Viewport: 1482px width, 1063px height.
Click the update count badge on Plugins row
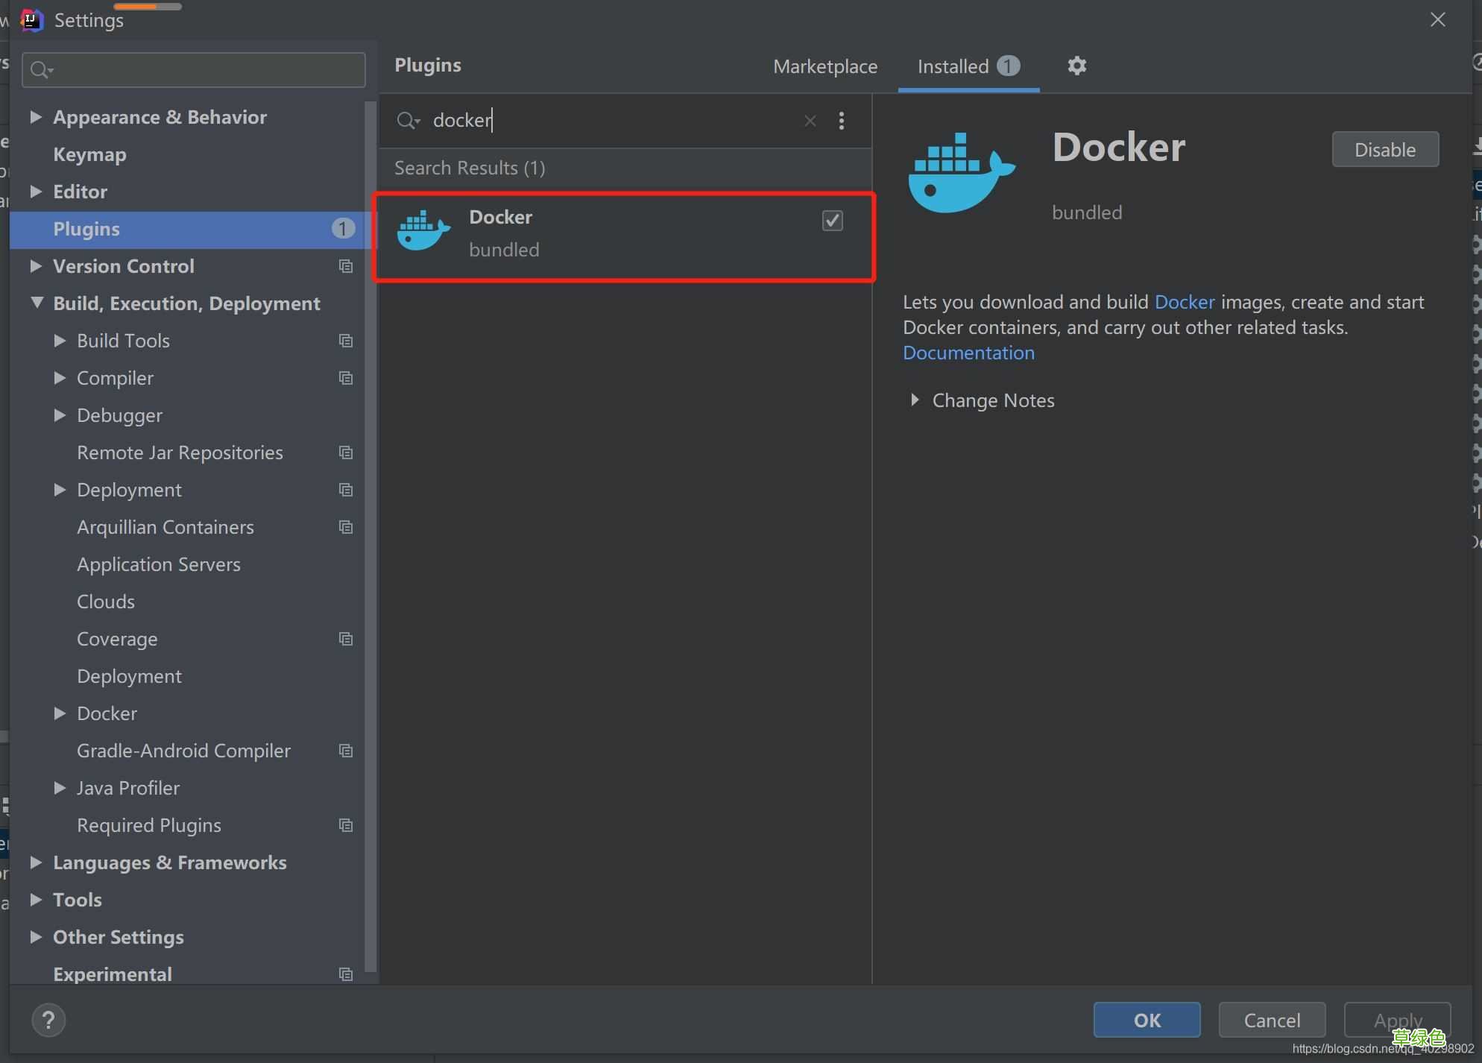pos(343,228)
